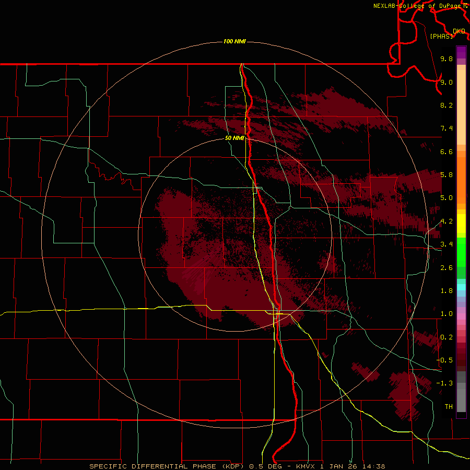Click the gray bottom segment of color bar
The width and height of the screenshot is (470, 470).
coord(461,402)
